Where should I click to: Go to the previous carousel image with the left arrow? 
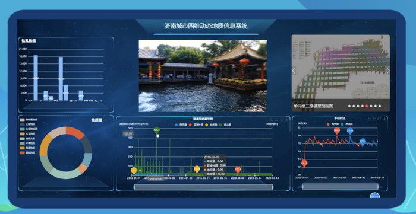click(x=294, y=71)
